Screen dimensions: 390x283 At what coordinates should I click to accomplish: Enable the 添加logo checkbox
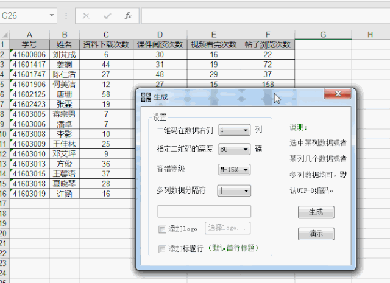(x=162, y=229)
